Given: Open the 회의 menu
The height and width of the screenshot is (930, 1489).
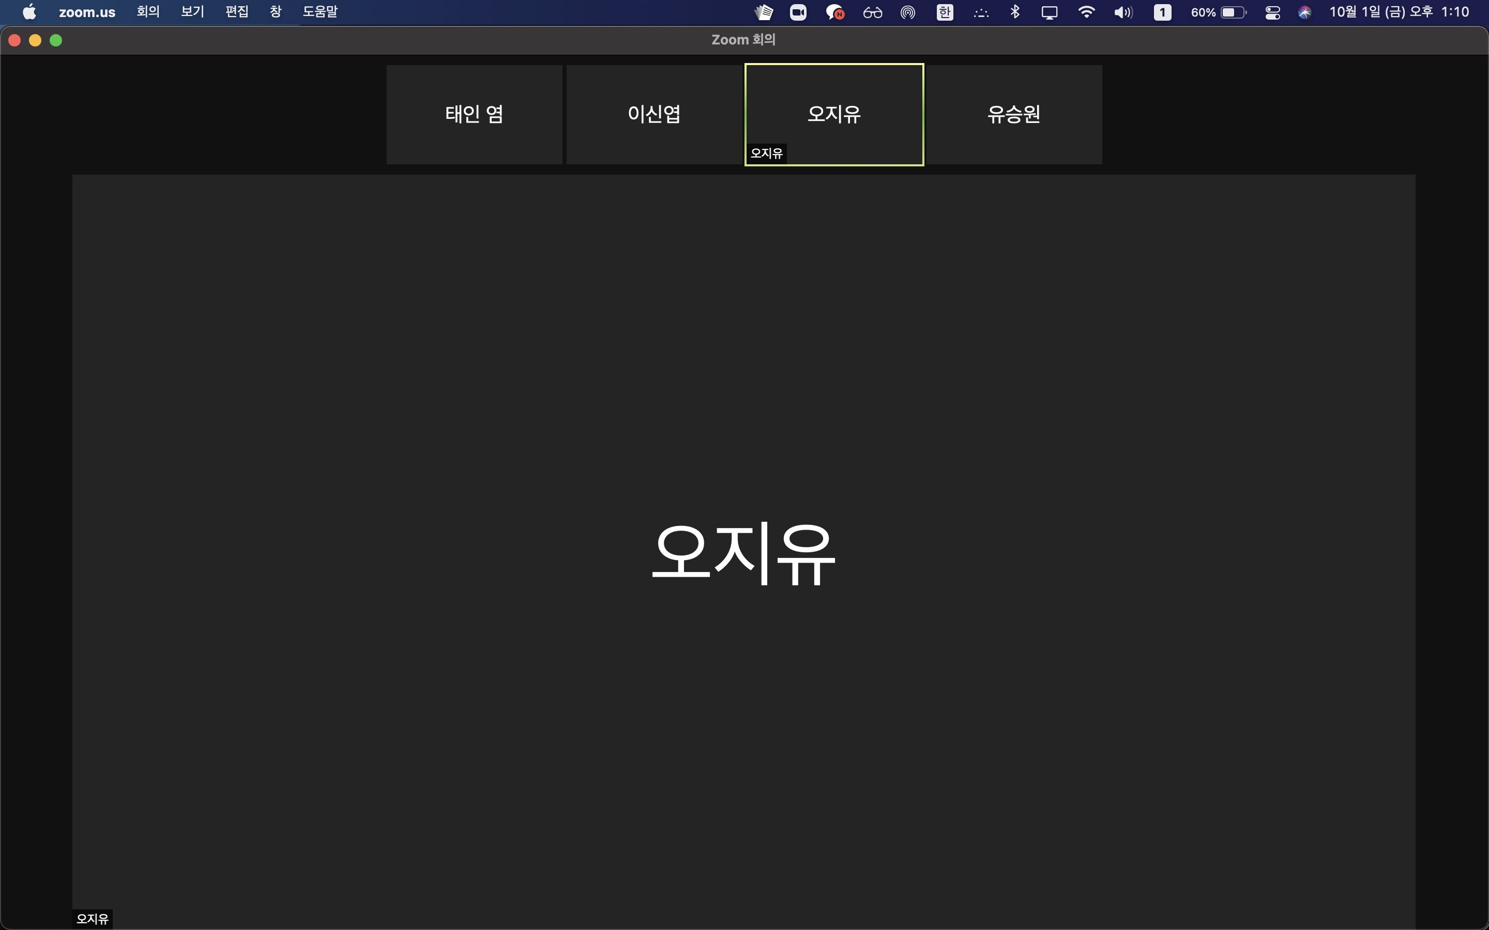Looking at the screenshot, I should pyautogui.click(x=148, y=12).
